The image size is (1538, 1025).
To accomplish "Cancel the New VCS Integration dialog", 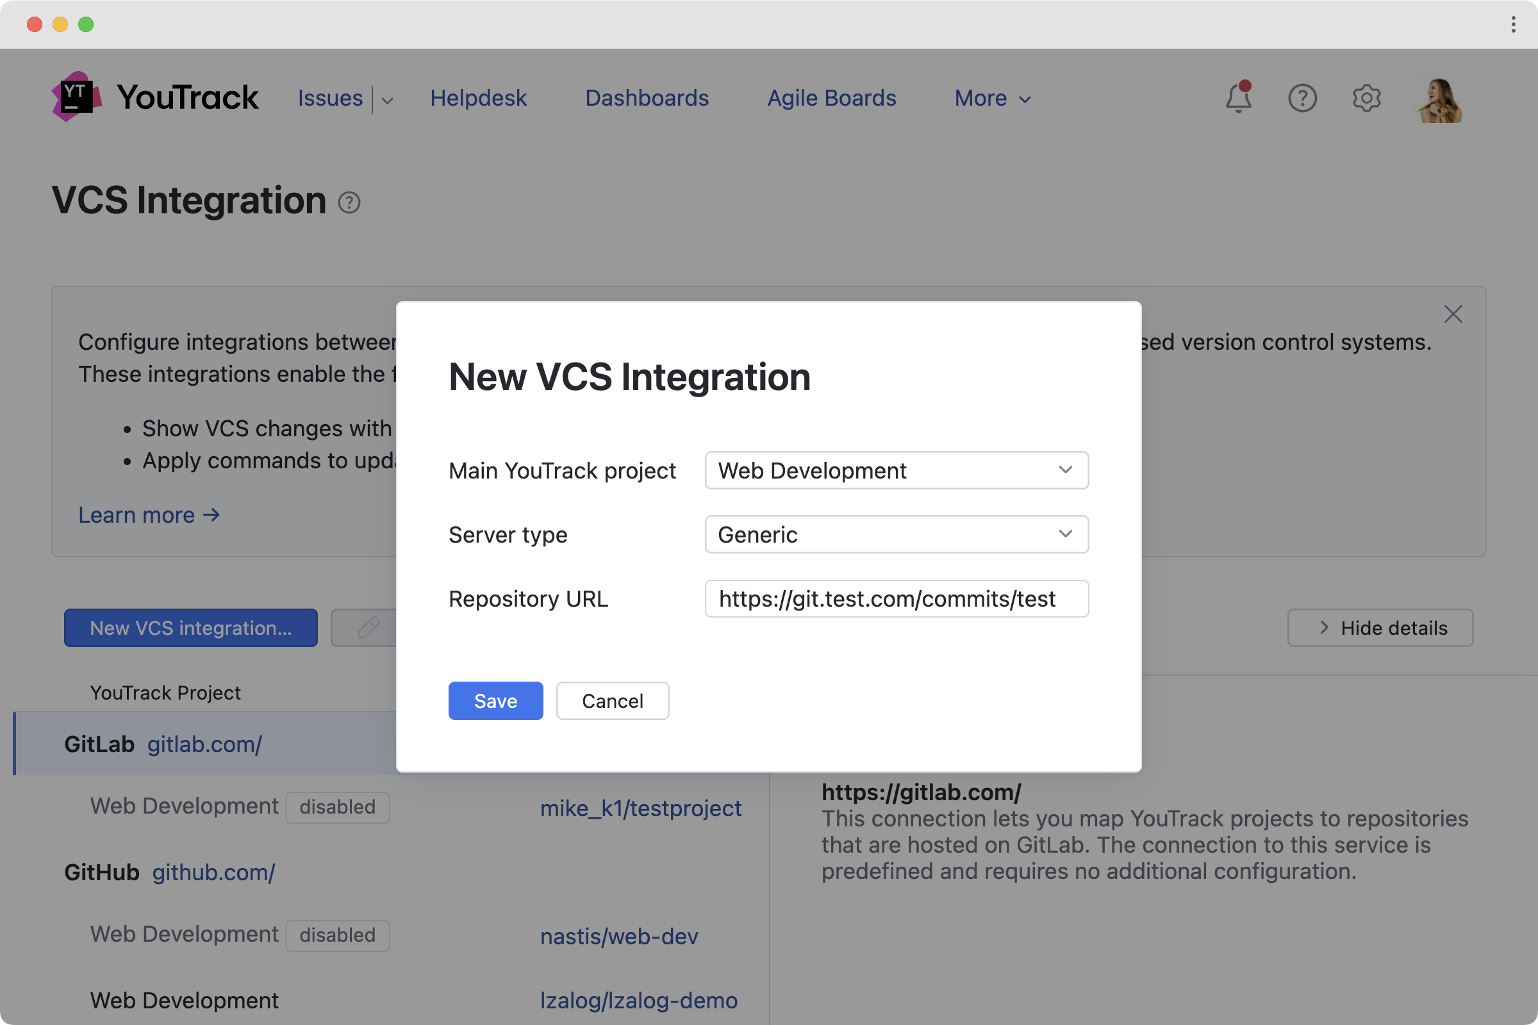I will (x=612, y=700).
